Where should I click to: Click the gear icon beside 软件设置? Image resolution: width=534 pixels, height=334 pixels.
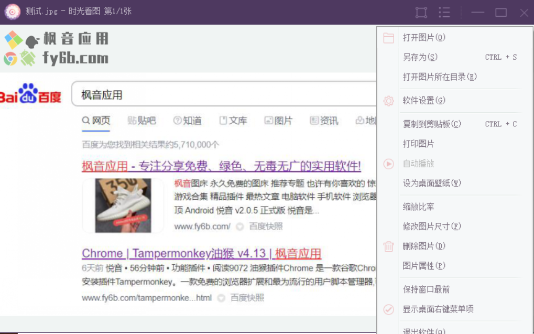click(x=389, y=101)
